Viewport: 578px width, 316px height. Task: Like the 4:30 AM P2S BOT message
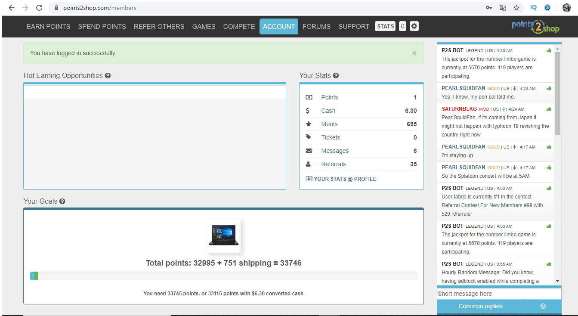tap(549, 50)
